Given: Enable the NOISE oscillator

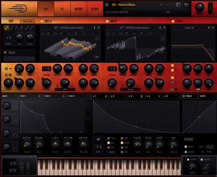Looking at the screenshot, I should (5, 52).
